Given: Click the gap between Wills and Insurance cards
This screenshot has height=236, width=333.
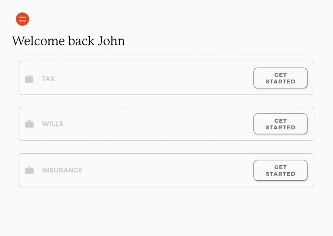Looking at the screenshot, I should [x=166, y=147].
